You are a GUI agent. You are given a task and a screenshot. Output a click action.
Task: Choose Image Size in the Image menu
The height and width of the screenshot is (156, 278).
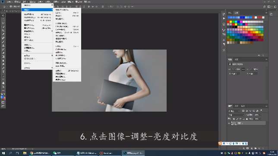tap(37, 25)
